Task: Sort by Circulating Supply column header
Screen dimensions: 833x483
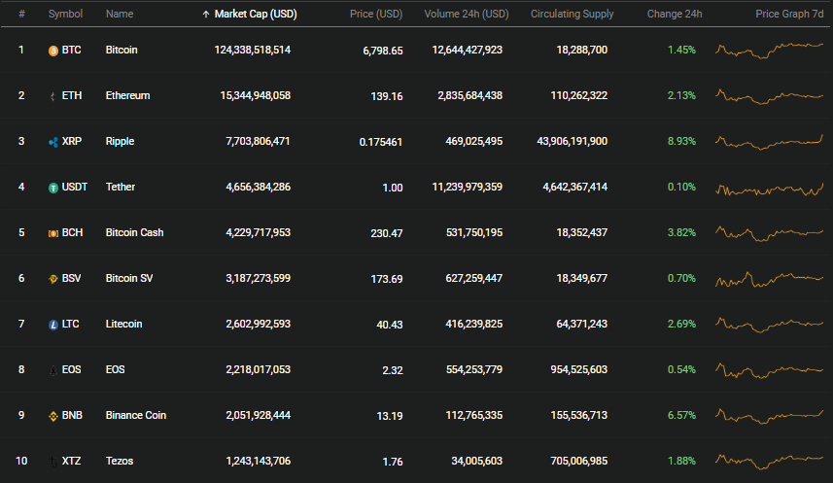Action: [573, 14]
